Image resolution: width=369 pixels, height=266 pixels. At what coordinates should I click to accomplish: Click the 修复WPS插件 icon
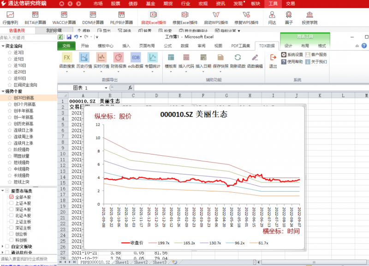(x=246, y=15)
